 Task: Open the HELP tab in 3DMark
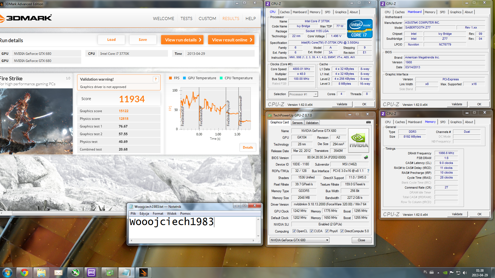[251, 19]
